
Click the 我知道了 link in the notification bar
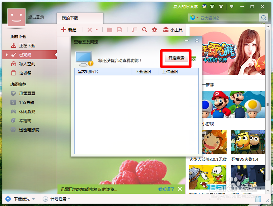pyautogui.click(x=166, y=189)
